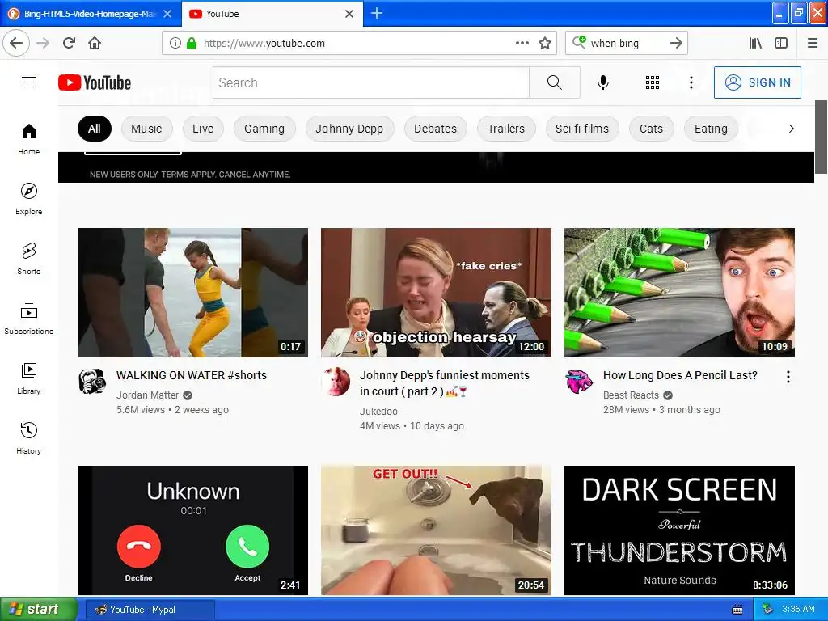Select the Eating filter chip

coord(711,129)
